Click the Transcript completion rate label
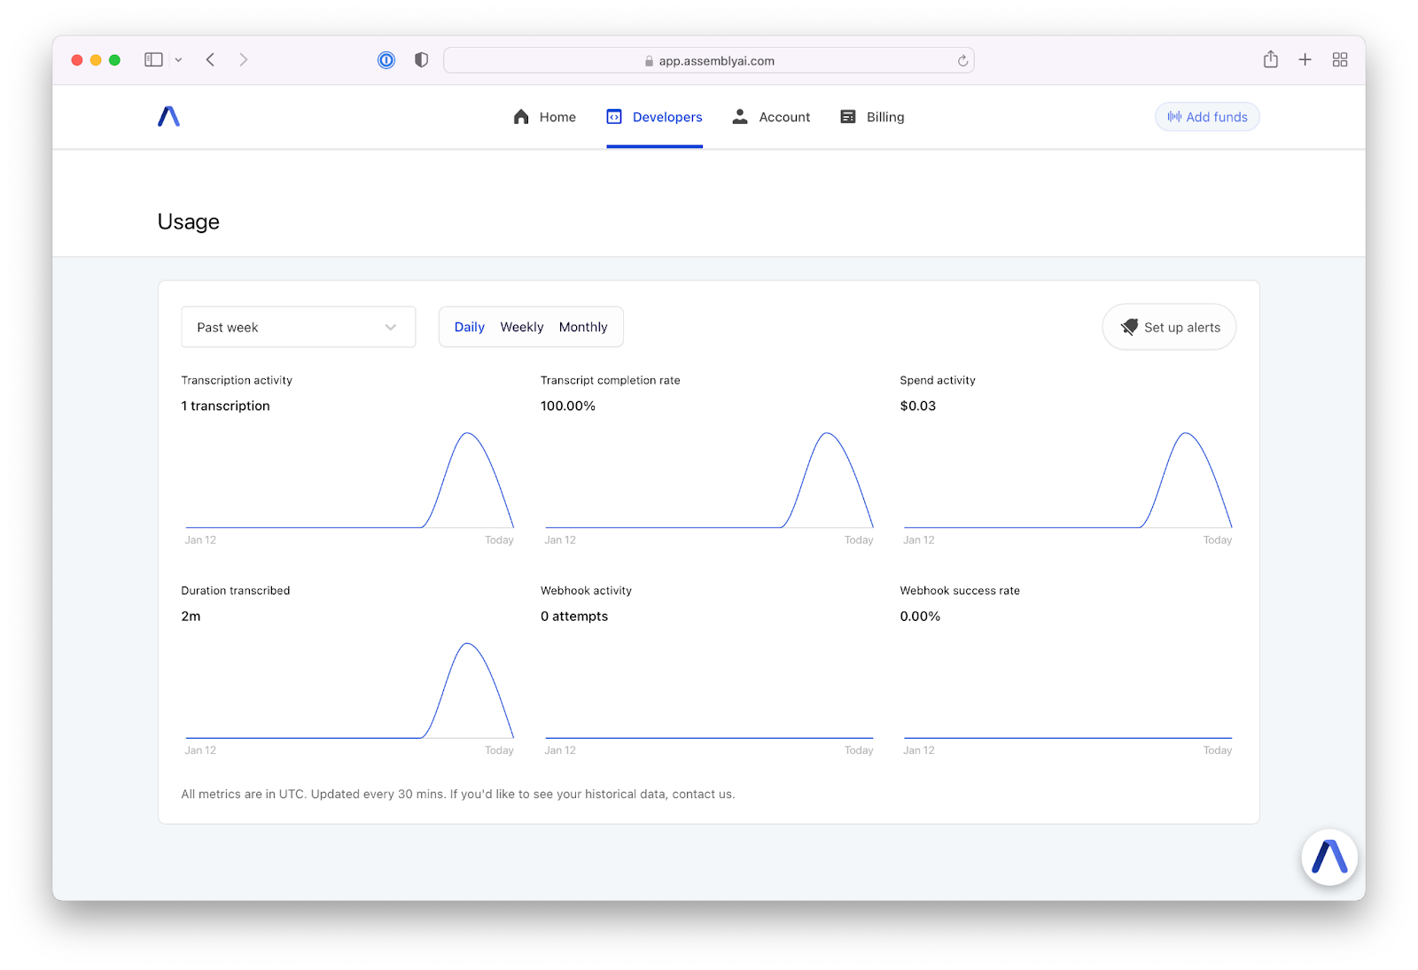This screenshot has height=970, width=1418. pos(611,380)
